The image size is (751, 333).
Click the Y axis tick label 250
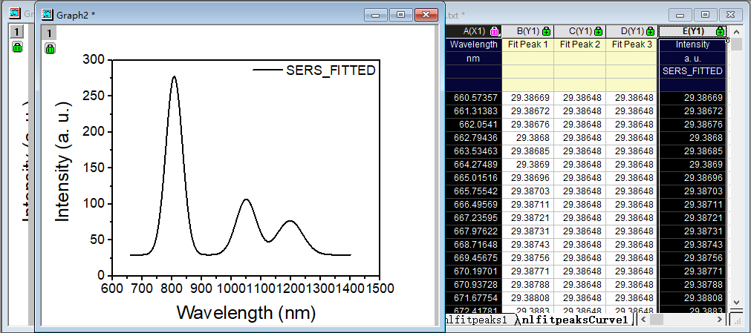(x=94, y=96)
